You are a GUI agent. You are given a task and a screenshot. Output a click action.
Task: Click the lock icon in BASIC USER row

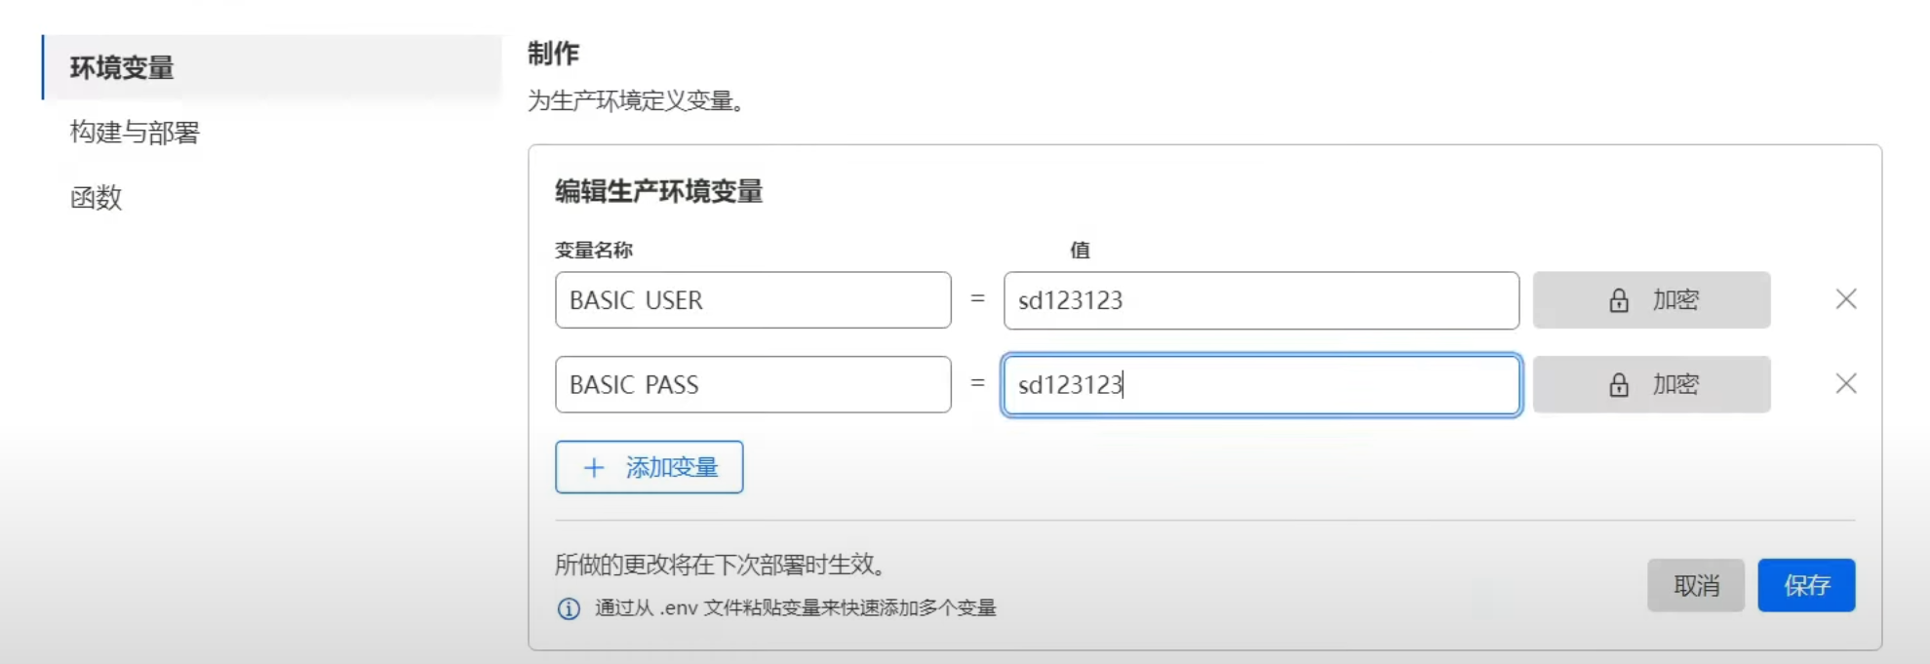pos(1619,300)
